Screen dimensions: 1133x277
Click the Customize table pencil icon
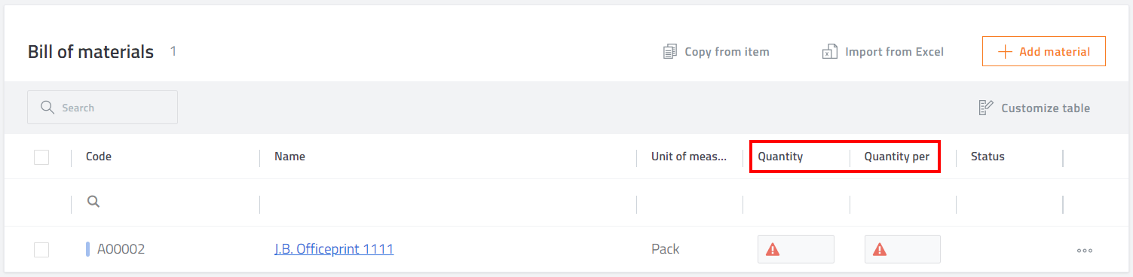tap(986, 108)
